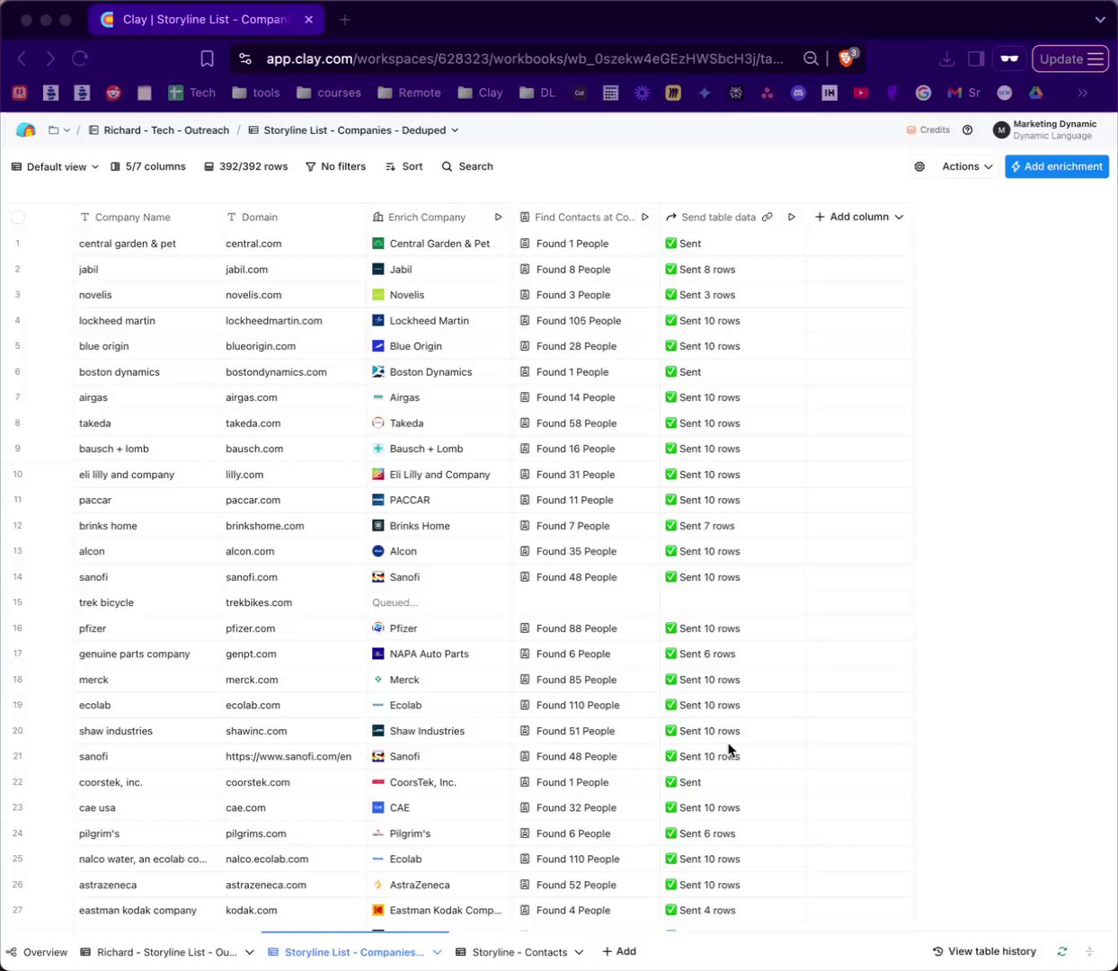Go back with browser back arrow

(22, 58)
